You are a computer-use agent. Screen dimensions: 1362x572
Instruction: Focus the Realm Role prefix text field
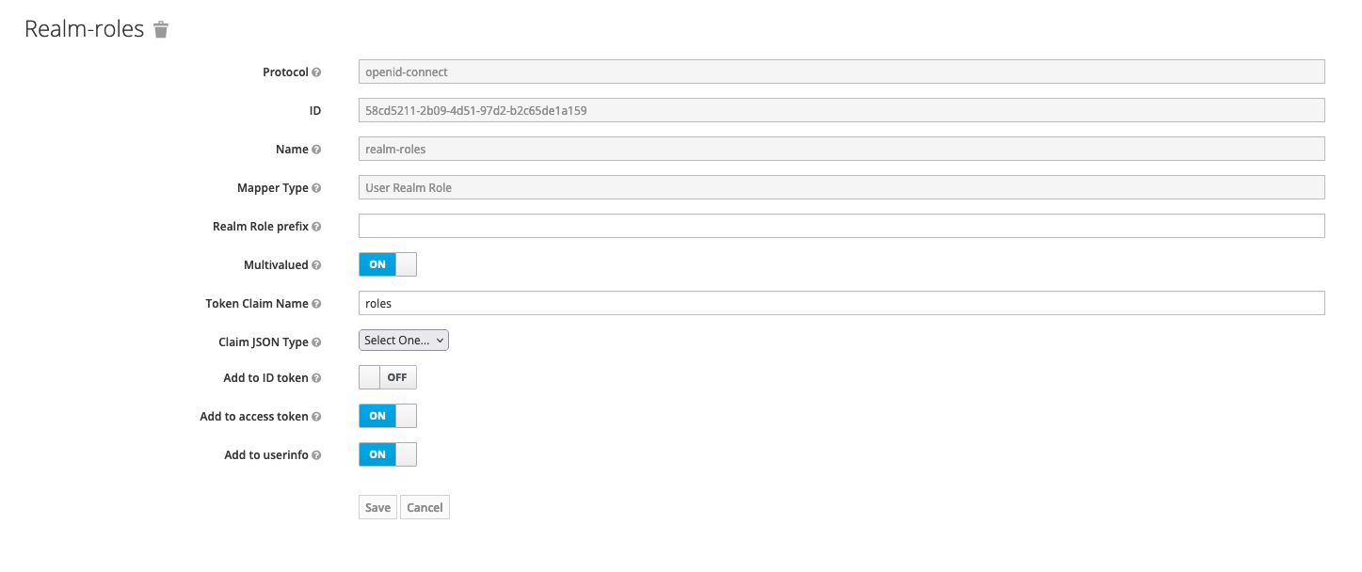click(841, 227)
